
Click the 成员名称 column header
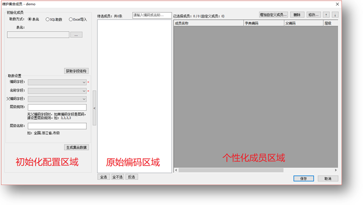pos(208,23)
